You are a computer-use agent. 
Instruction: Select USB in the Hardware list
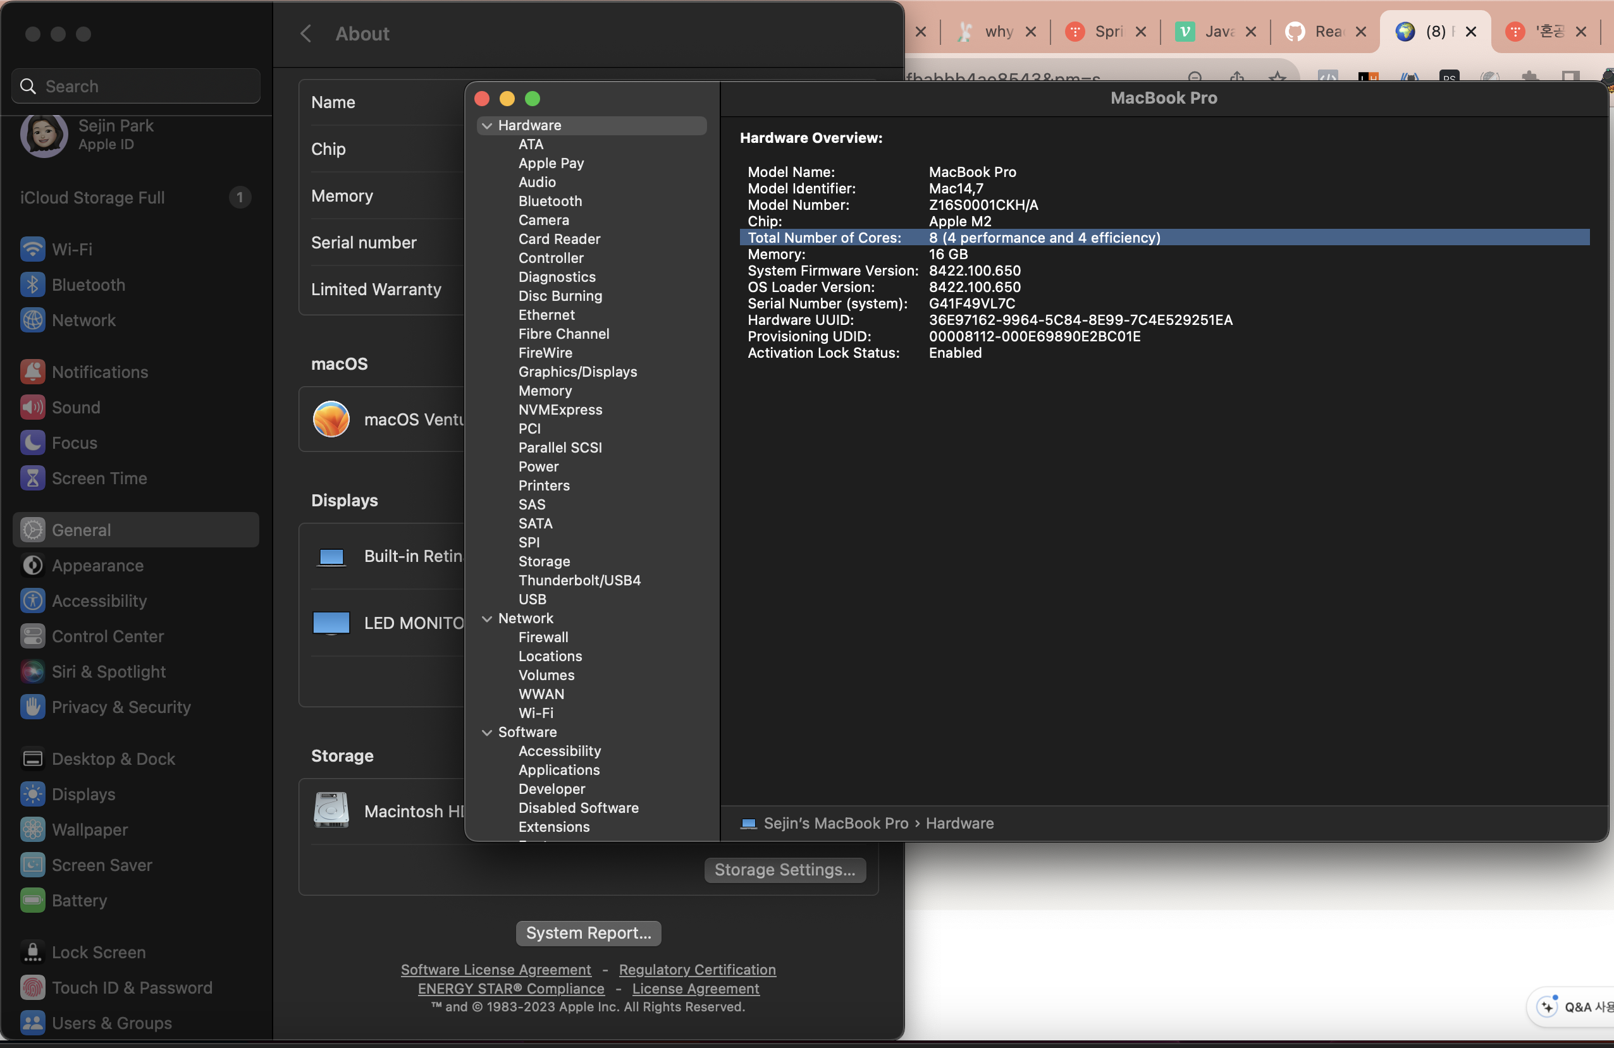pyautogui.click(x=533, y=599)
